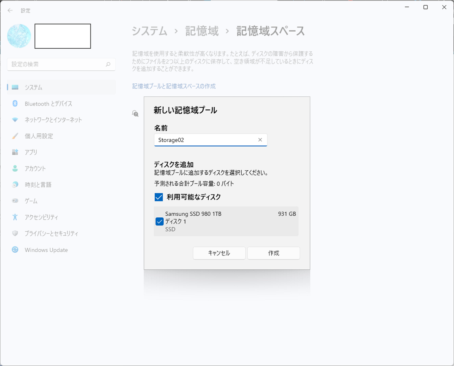Viewport: 454px width, 366px height.
Task: Click 記憶域プールと記憶域スペースの作成 link
Action: (174, 86)
